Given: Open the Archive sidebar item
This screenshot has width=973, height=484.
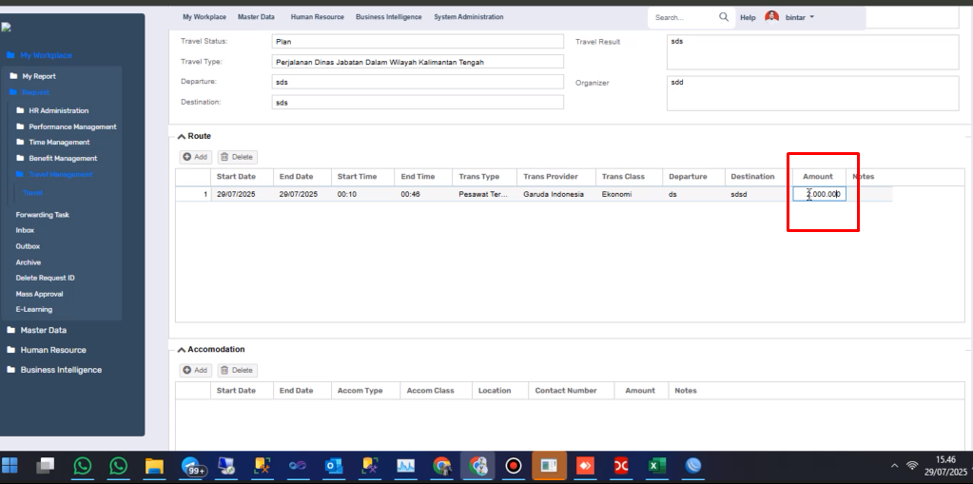Looking at the screenshot, I should pos(28,262).
